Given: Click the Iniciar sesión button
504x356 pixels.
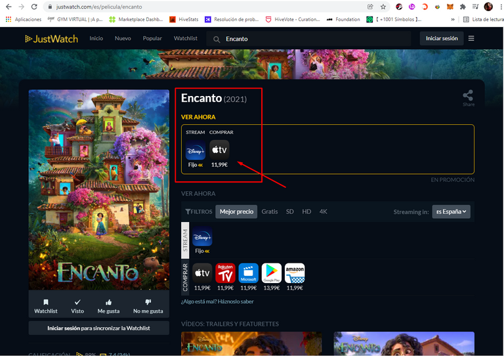Looking at the screenshot, I should (x=442, y=38).
